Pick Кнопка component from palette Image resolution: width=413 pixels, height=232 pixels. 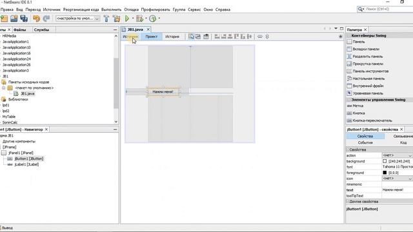359,113
